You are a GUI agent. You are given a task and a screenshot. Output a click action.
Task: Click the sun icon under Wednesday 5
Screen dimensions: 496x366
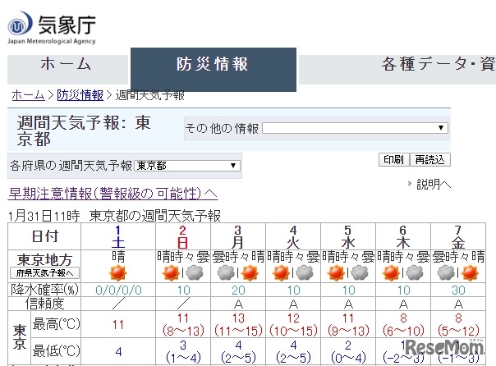coord(336,273)
